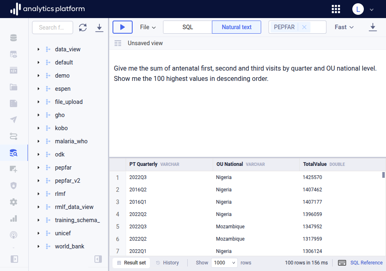The image size is (386, 271).
Task: Select the pepfar schema
Action: (63, 168)
